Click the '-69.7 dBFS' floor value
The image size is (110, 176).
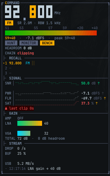point(91,98)
